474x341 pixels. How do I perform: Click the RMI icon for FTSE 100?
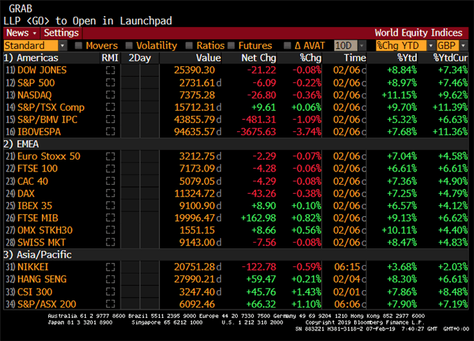coord(110,168)
